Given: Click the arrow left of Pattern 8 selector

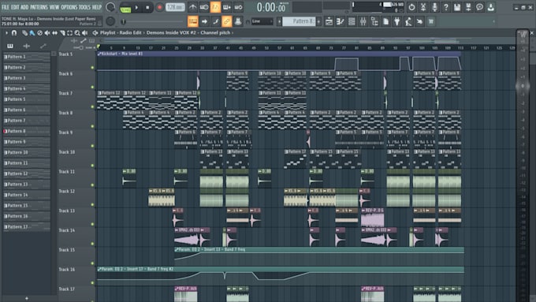Looking at the screenshot, I should [x=279, y=21].
